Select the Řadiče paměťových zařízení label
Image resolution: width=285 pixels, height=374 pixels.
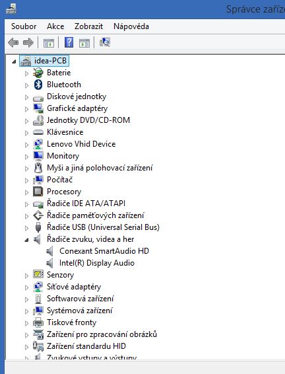(96, 215)
